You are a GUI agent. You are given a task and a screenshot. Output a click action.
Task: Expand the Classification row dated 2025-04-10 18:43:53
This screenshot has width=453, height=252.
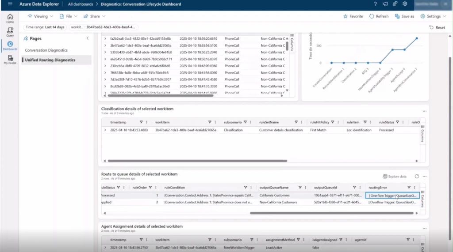pos(105,130)
